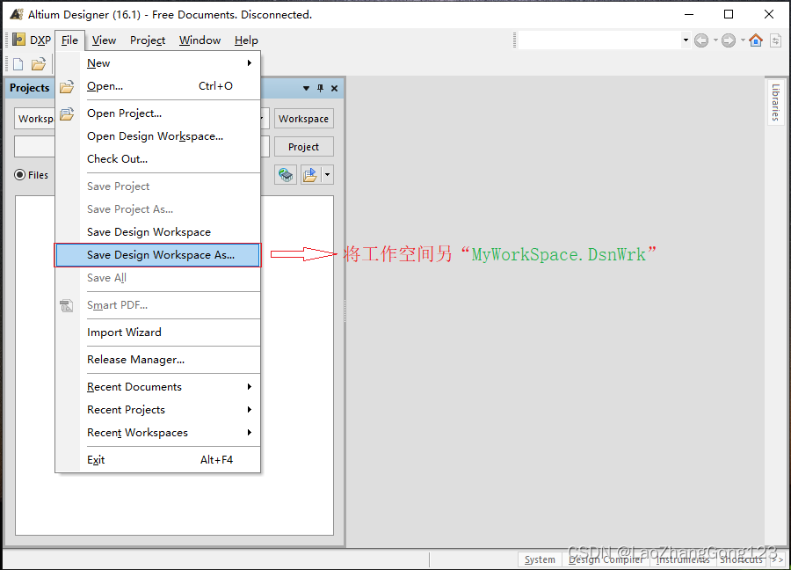The image size is (791, 570).
Task: Choose Save Design Workspace
Action: [157, 232]
